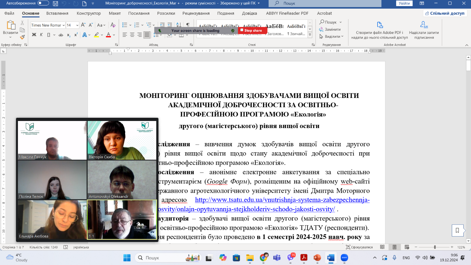Click the increase font size icon
Image resolution: width=471 pixels, height=265 pixels.
83,25
